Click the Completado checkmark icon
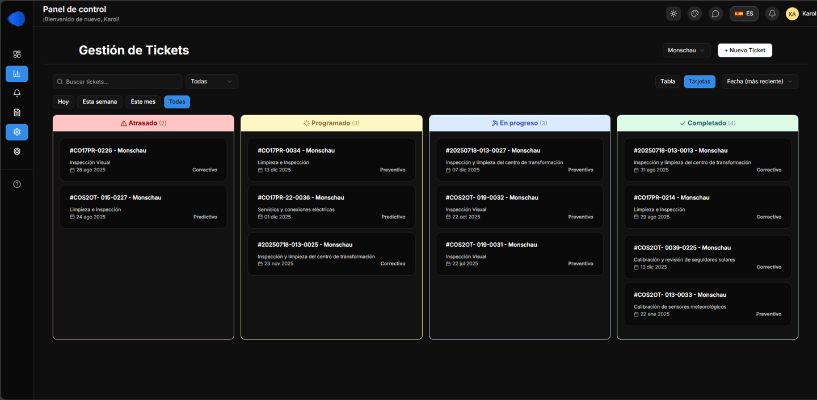Screen dimensions: 817x400 pyautogui.click(x=683, y=123)
